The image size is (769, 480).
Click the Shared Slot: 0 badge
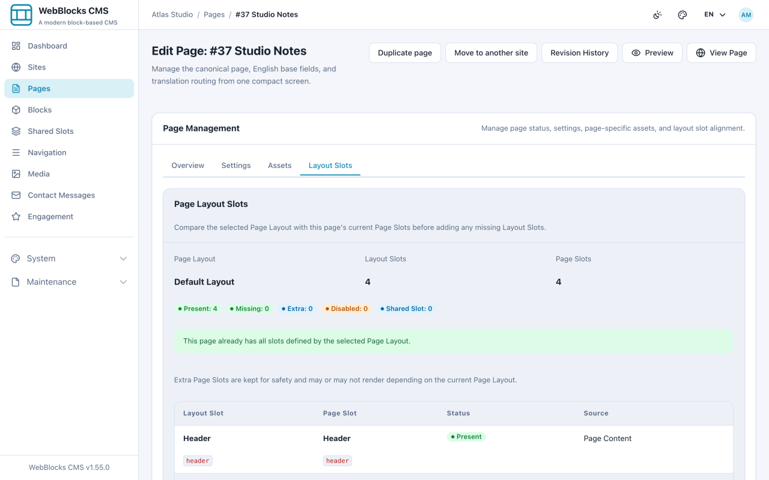[406, 309]
